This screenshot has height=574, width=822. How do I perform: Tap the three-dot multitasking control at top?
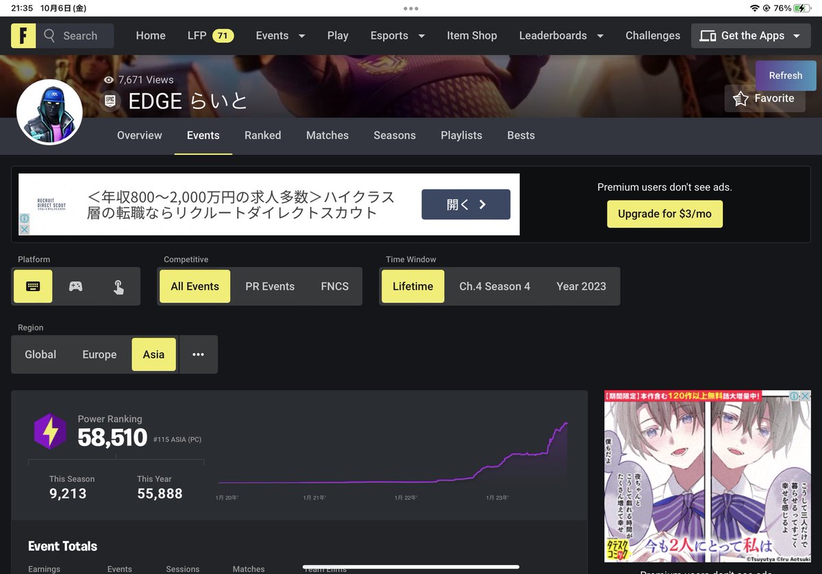coord(411,8)
